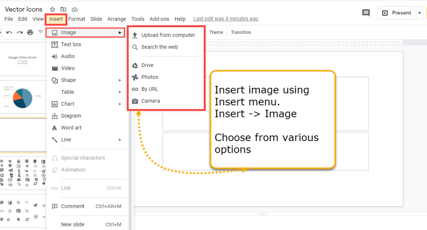The height and width of the screenshot is (230, 427).
Task: Click the Text box icon
Action: (55, 44)
